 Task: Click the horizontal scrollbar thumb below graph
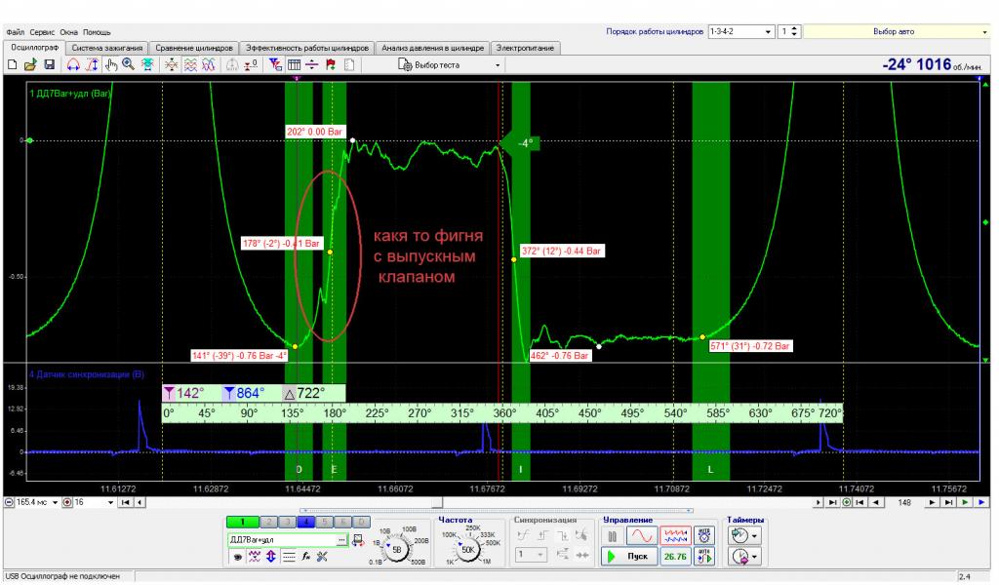click(x=436, y=503)
